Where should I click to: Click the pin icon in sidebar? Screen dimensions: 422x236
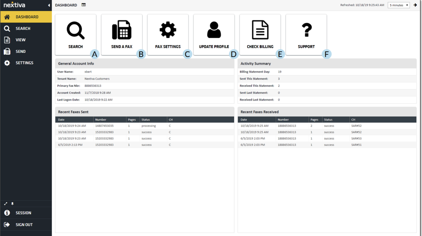coord(12,204)
